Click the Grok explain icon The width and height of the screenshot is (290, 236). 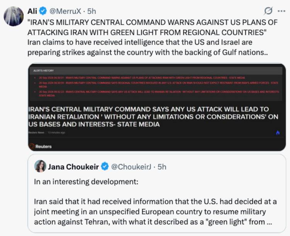click(x=268, y=11)
